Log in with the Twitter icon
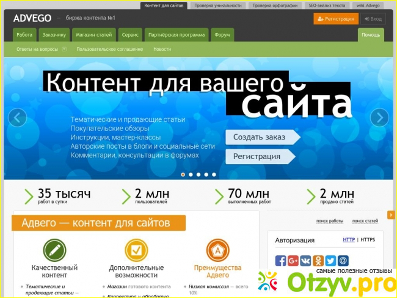The width and height of the screenshot is (397, 298). coord(330,261)
